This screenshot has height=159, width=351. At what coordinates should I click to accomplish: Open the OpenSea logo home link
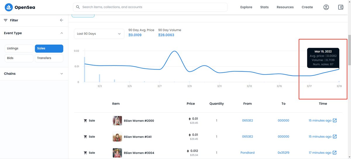point(20,7)
